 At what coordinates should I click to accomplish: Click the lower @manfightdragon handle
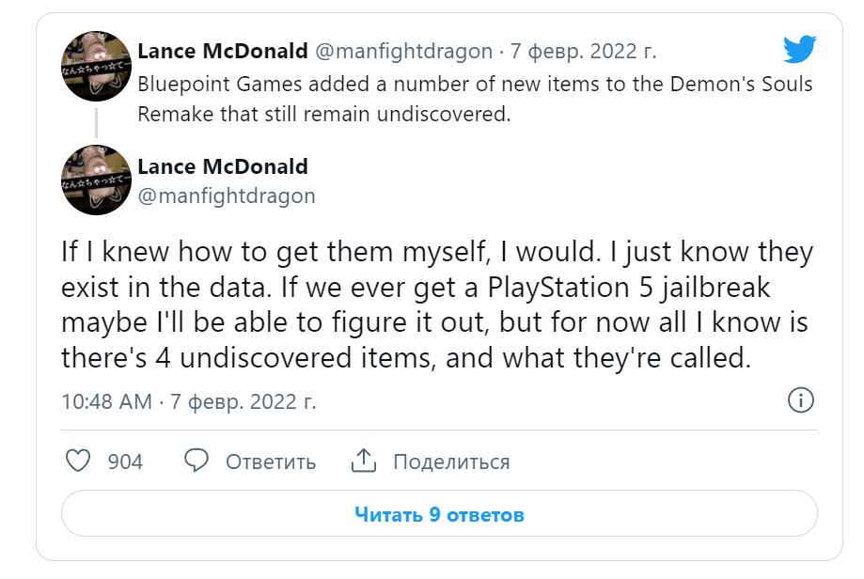(x=226, y=196)
